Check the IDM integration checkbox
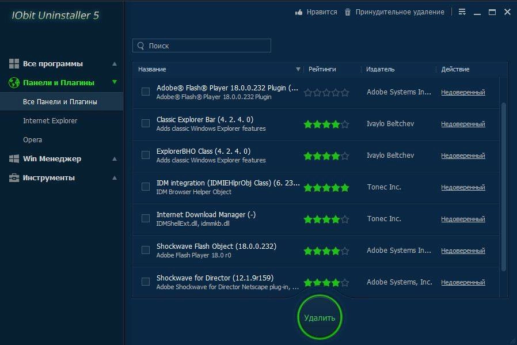This screenshot has height=345, width=517. 146,187
